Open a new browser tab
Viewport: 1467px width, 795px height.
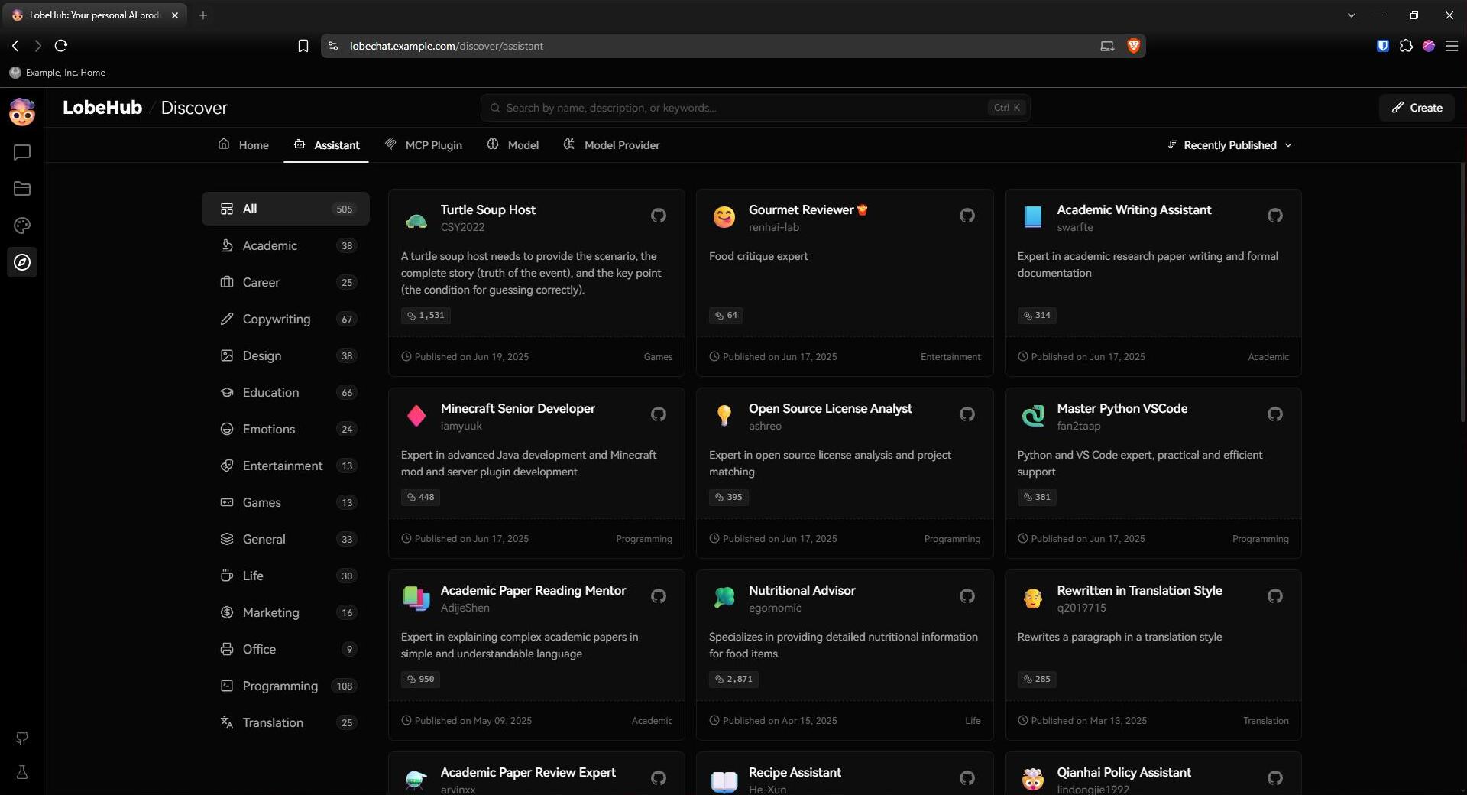coord(203,15)
